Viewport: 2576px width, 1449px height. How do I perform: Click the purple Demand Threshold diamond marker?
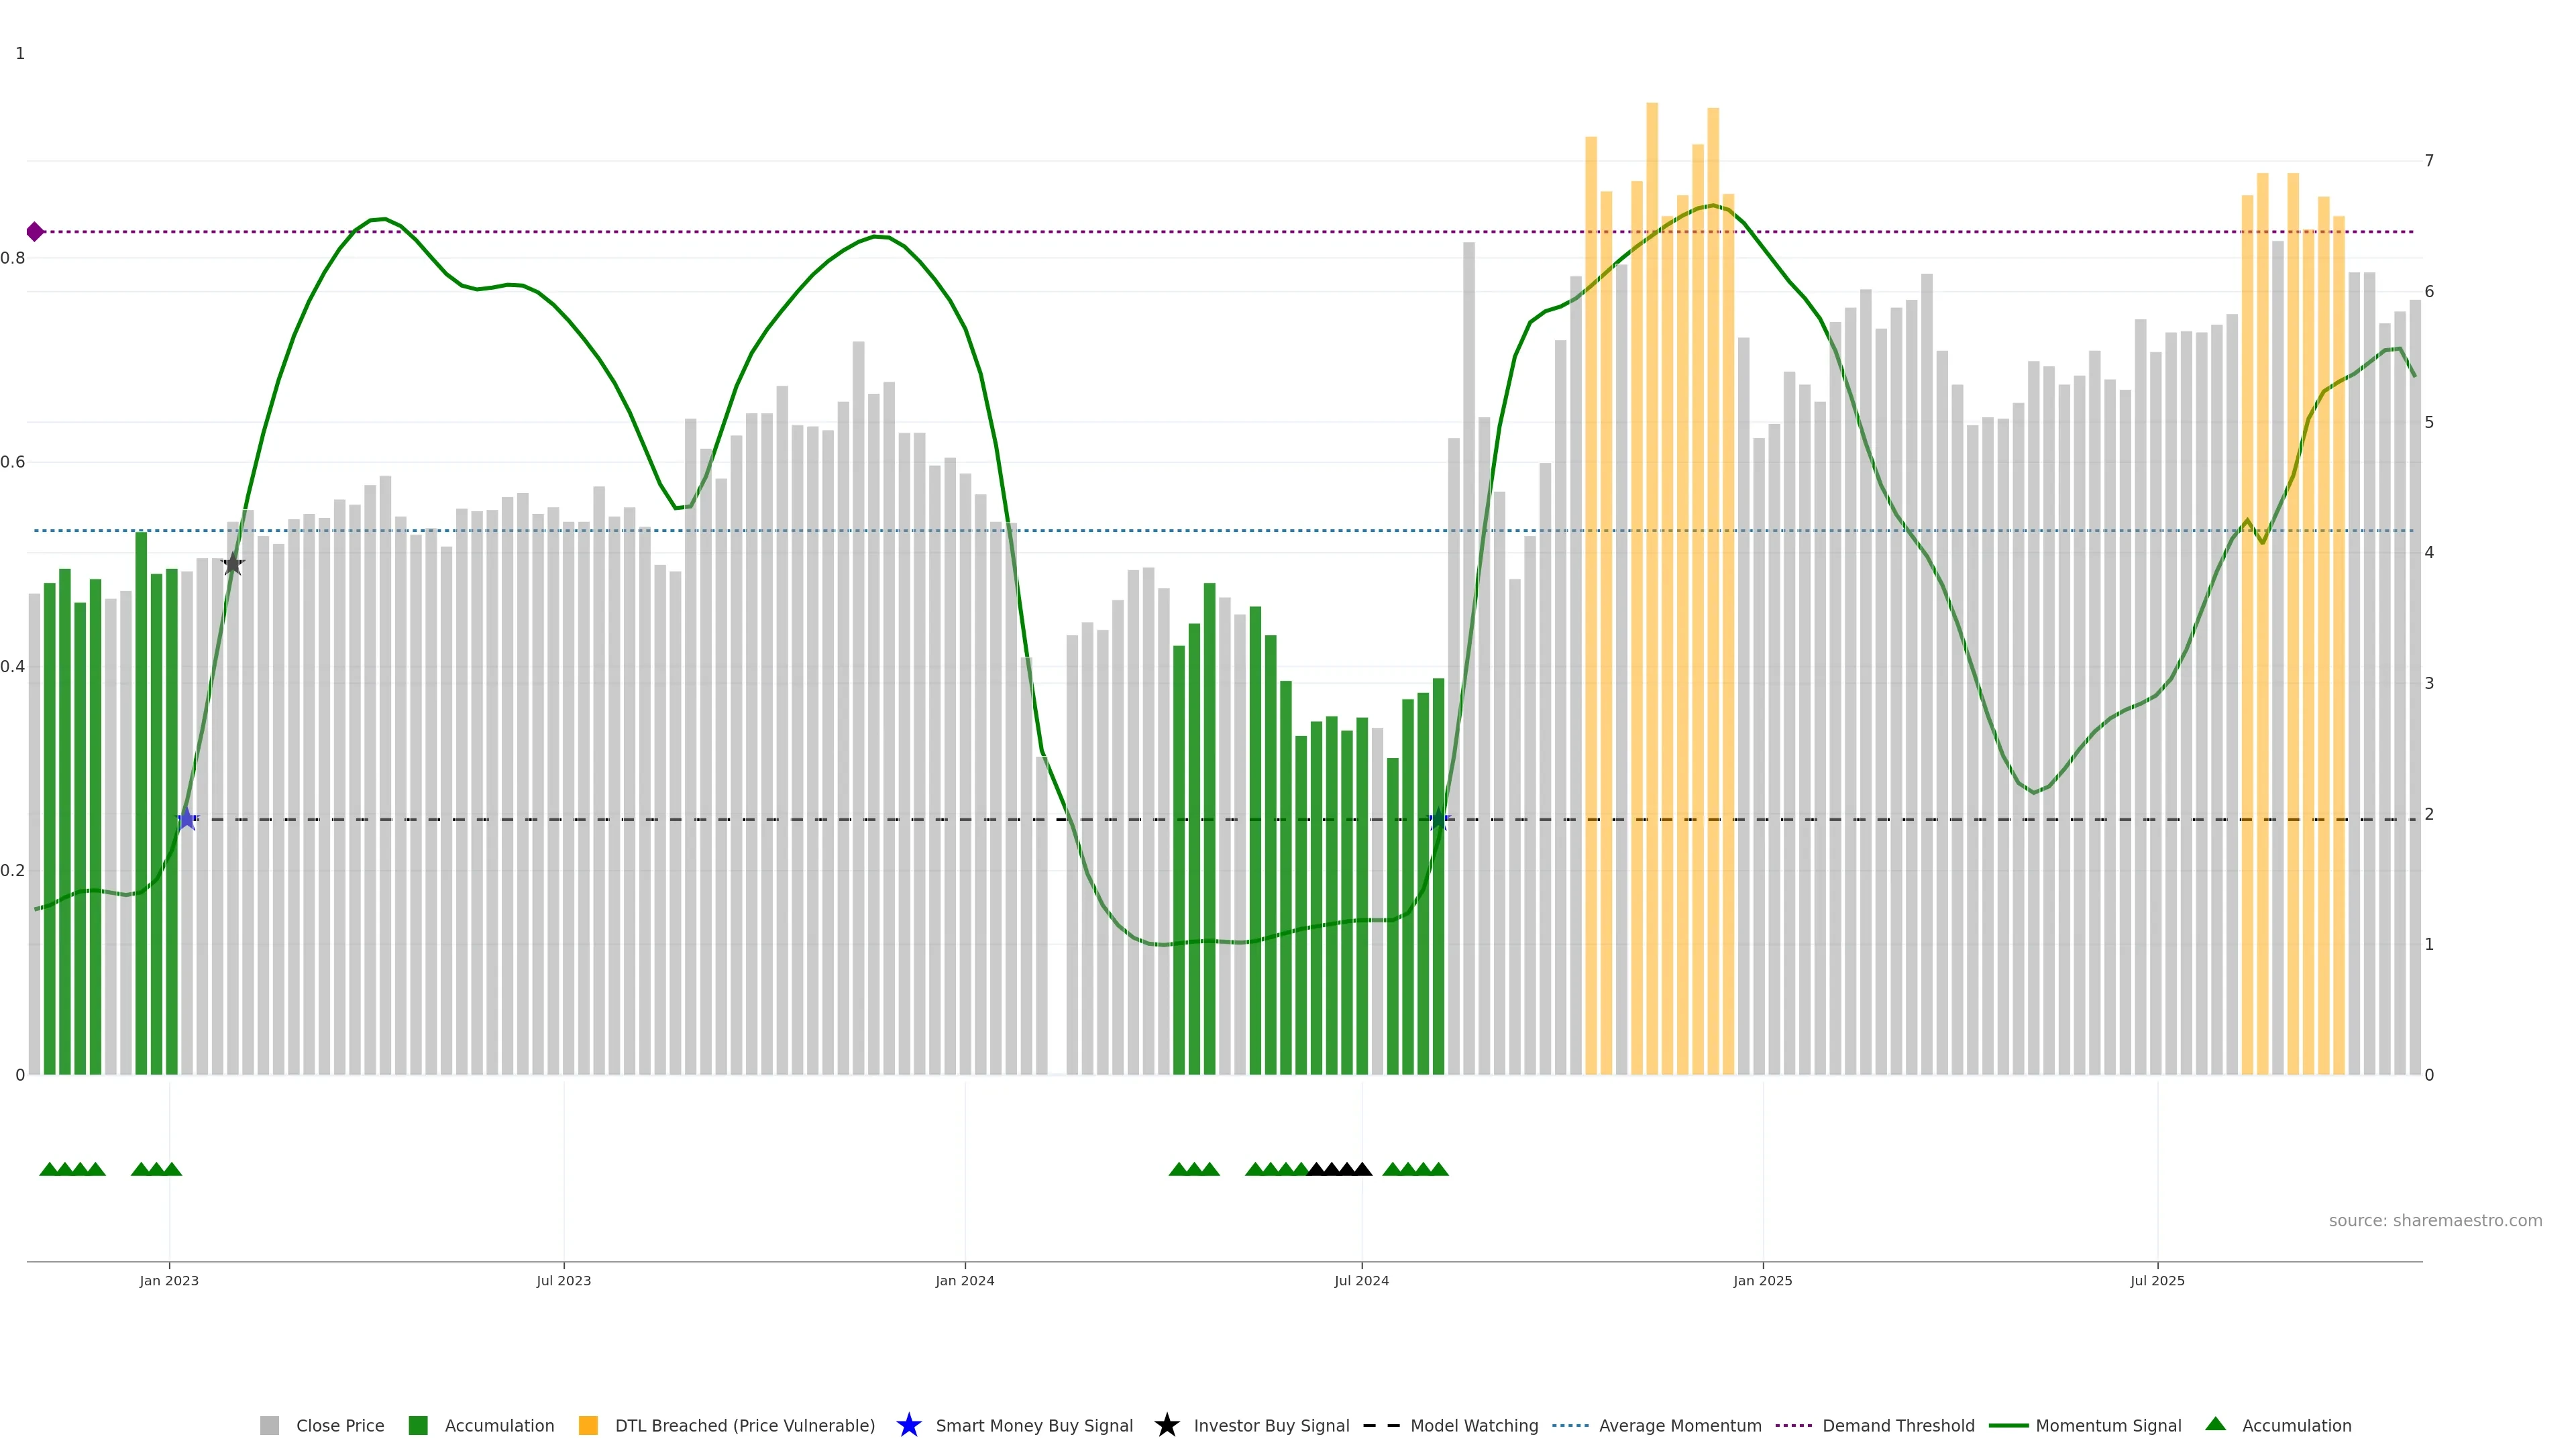[x=35, y=232]
